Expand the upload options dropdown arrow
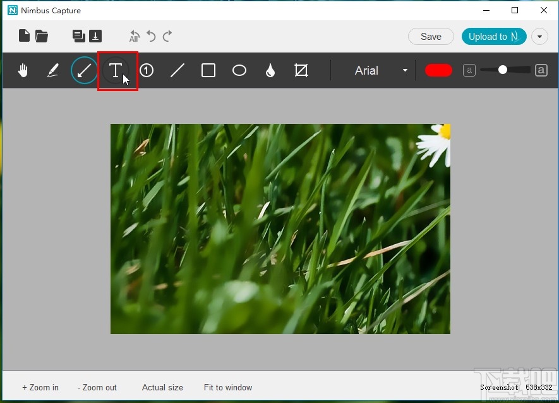Screen dimensions: 559x403 [540, 37]
